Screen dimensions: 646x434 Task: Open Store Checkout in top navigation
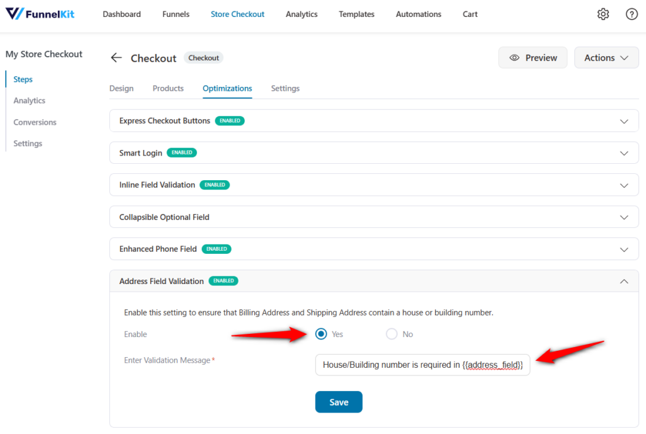point(237,14)
